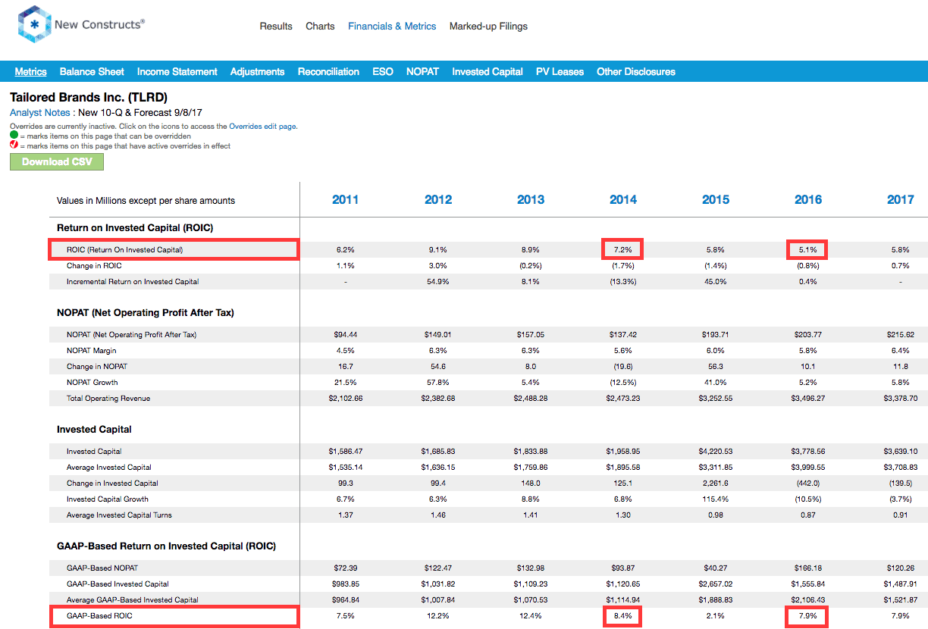Open the Analyst Notes link
This screenshot has height=629, width=928.
[x=39, y=112]
